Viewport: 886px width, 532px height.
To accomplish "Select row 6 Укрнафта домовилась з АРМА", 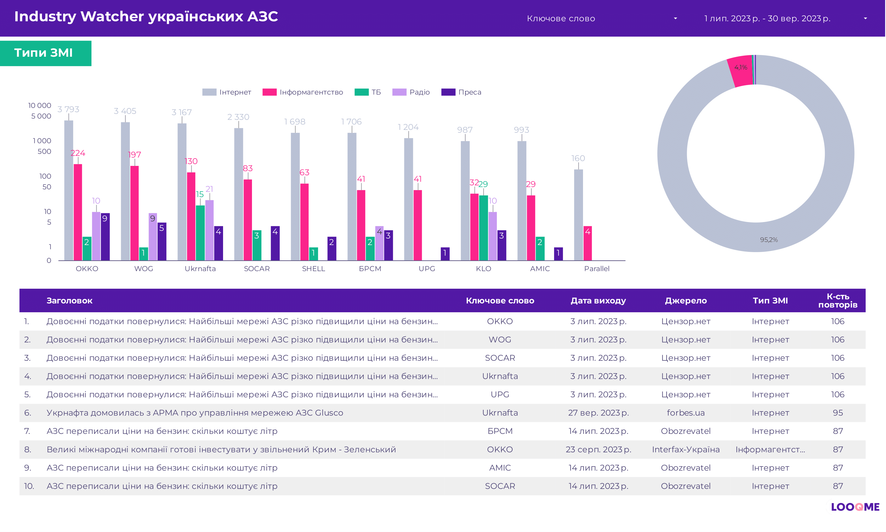I will click(x=194, y=413).
